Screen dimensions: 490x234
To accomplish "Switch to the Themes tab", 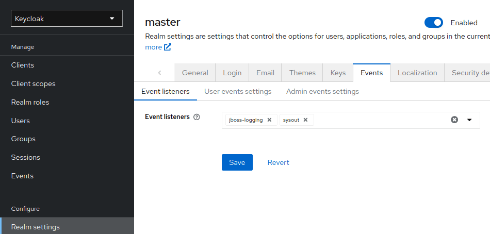I will (302, 73).
